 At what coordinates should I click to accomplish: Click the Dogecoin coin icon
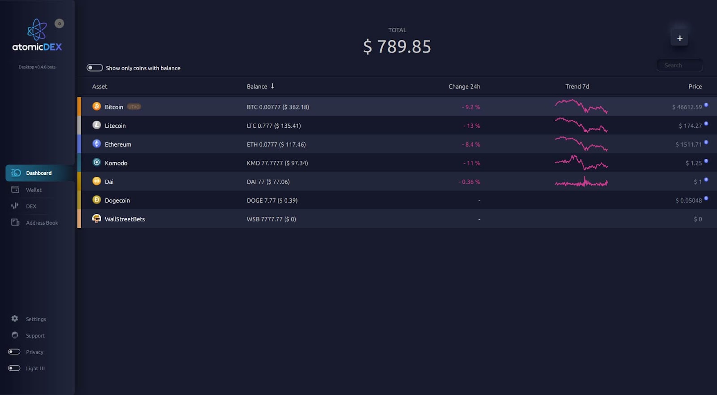(96, 200)
